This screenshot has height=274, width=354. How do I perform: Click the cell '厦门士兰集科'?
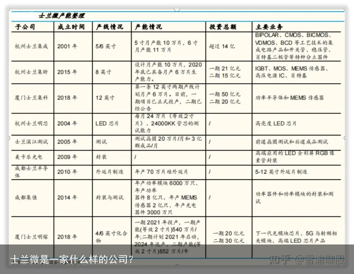31,98
